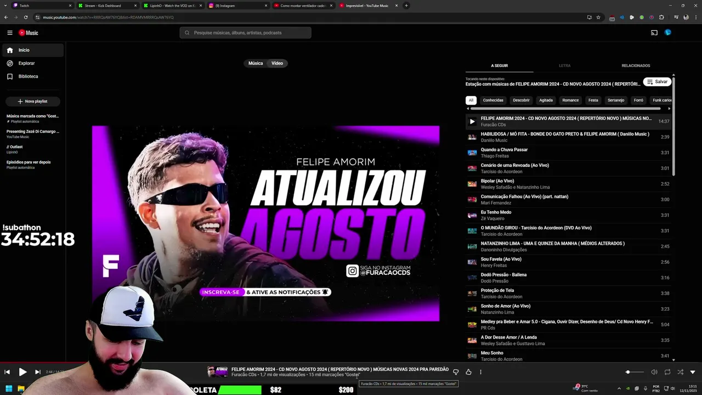Play 'HABILIDOSA / MÓ FITA' from queue

(568, 137)
